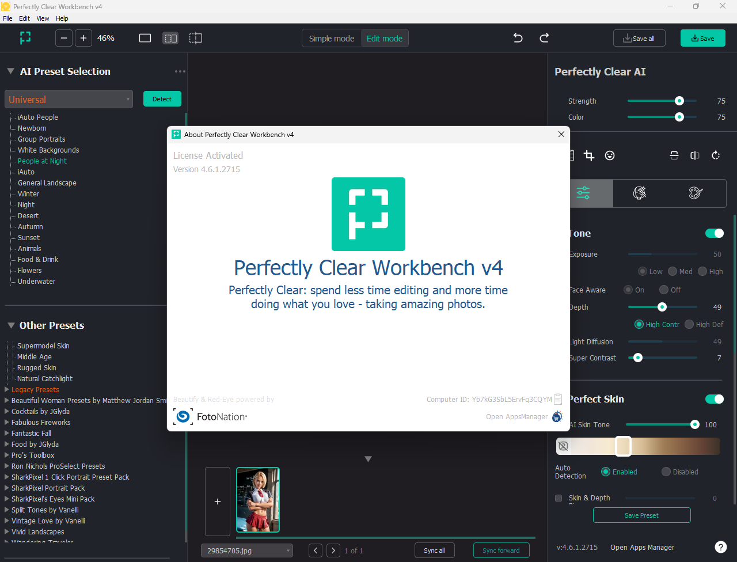Viewport: 737px width, 562px height.
Task: Open the brush mask tools tab
Action: (x=640, y=193)
